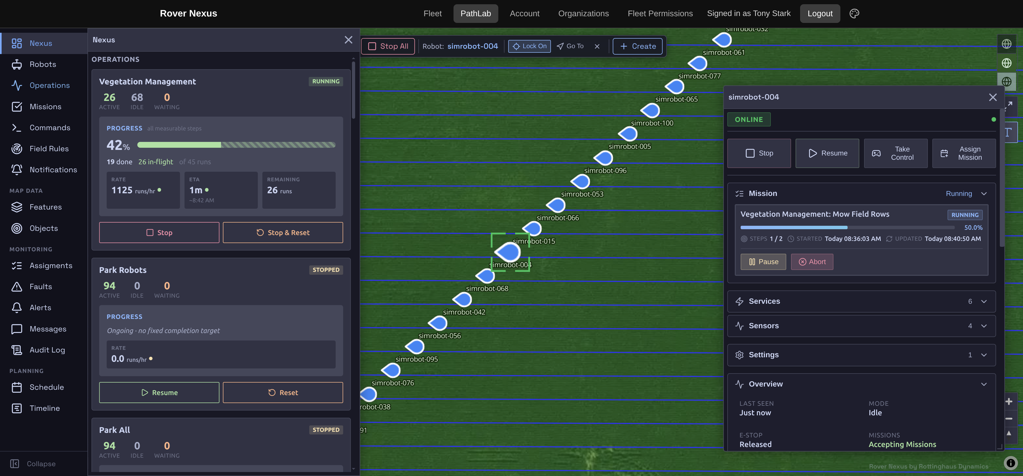Expand the Sensors section
Viewport: 1023px width, 476px height.
[861, 326]
